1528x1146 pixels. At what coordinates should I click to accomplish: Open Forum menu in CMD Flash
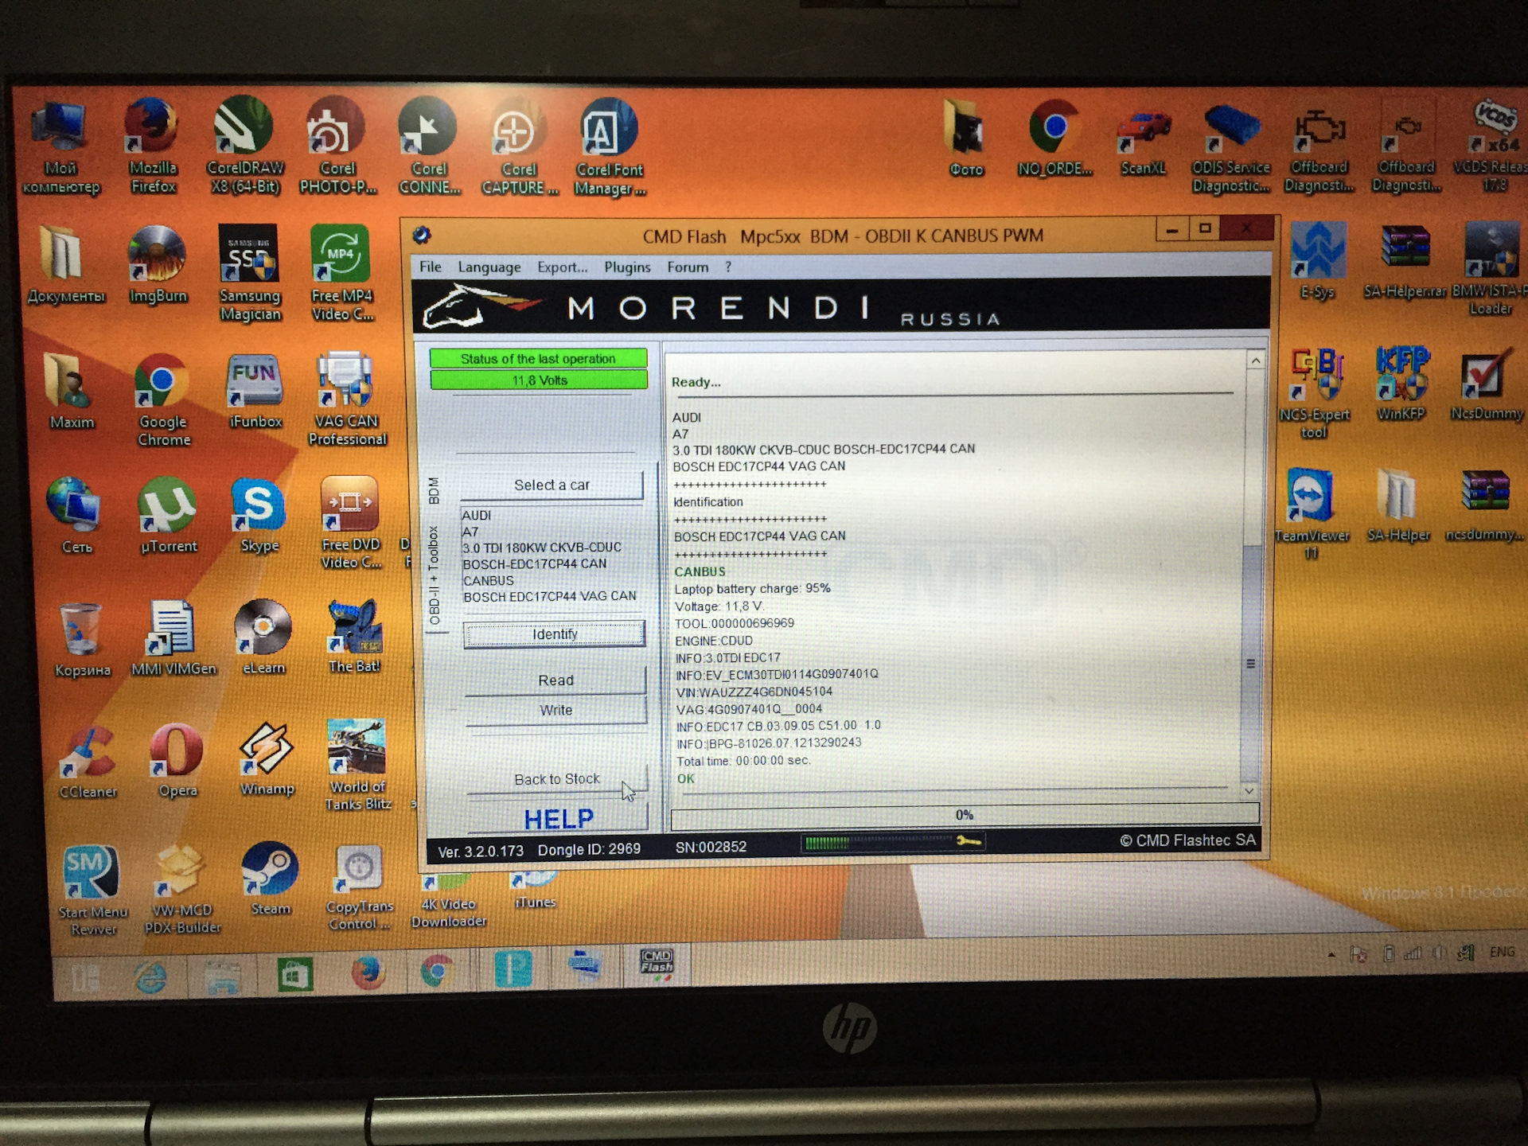[x=688, y=267]
